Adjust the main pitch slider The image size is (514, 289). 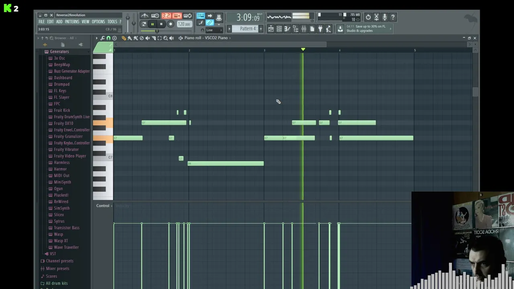[134, 22]
